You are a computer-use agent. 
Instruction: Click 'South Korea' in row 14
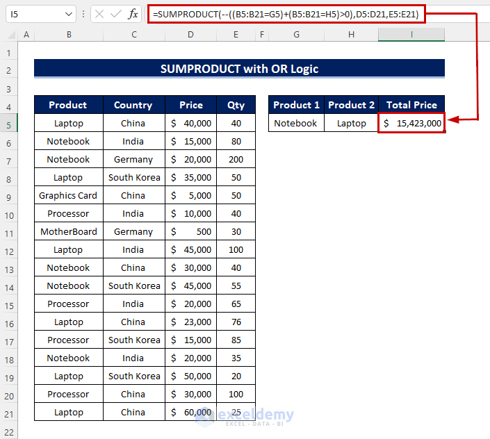(134, 285)
